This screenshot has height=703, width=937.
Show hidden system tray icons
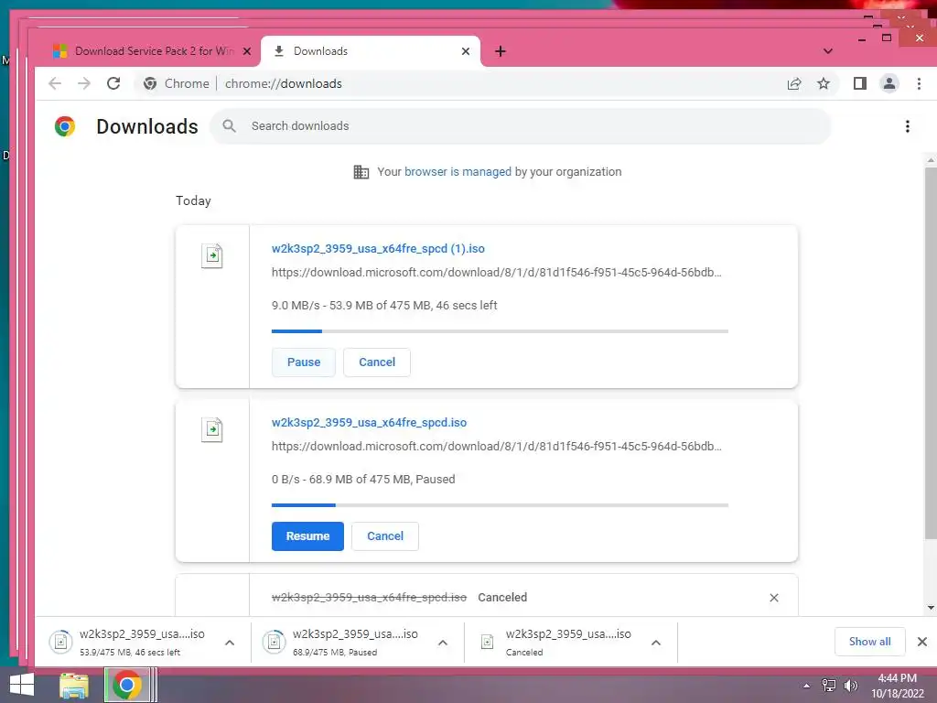pyautogui.click(x=806, y=686)
